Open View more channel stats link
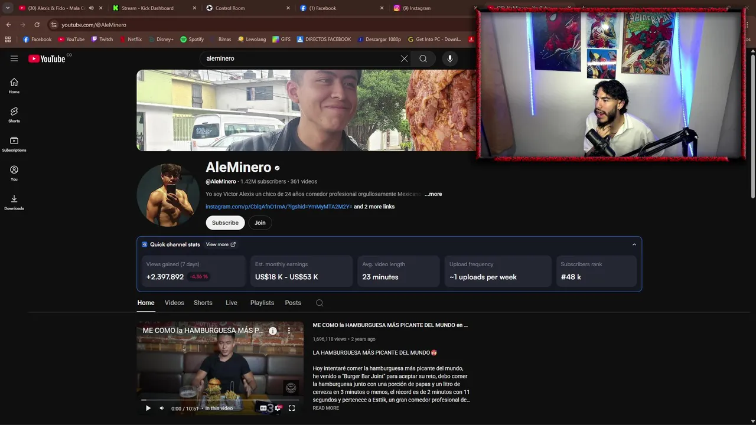The height and width of the screenshot is (425, 756). [x=220, y=244]
